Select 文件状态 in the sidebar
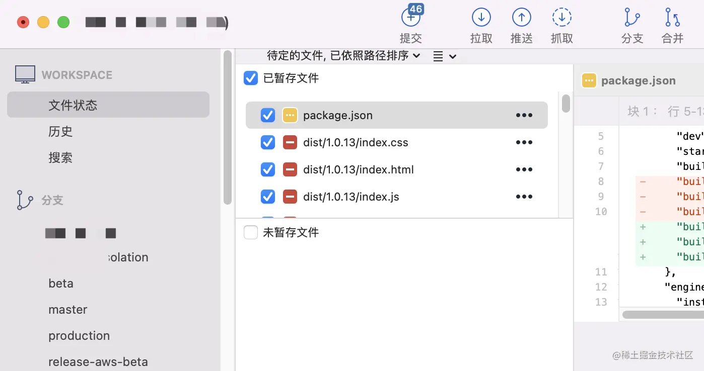 [108, 105]
